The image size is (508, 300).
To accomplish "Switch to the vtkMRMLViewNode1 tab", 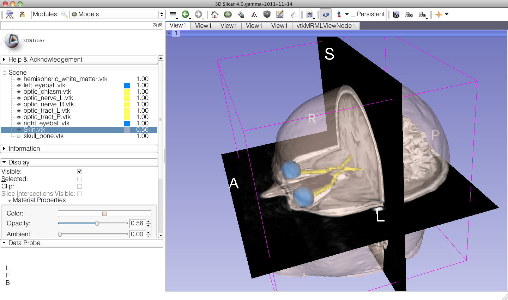I will tap(326, 26).
